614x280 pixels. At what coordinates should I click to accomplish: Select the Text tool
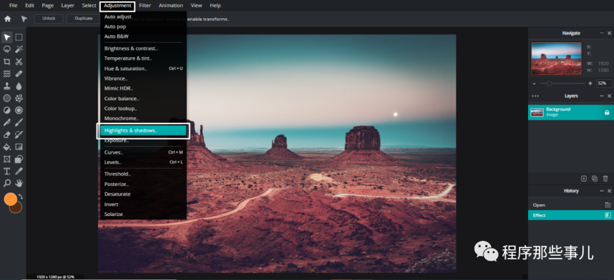click(7, 171)
